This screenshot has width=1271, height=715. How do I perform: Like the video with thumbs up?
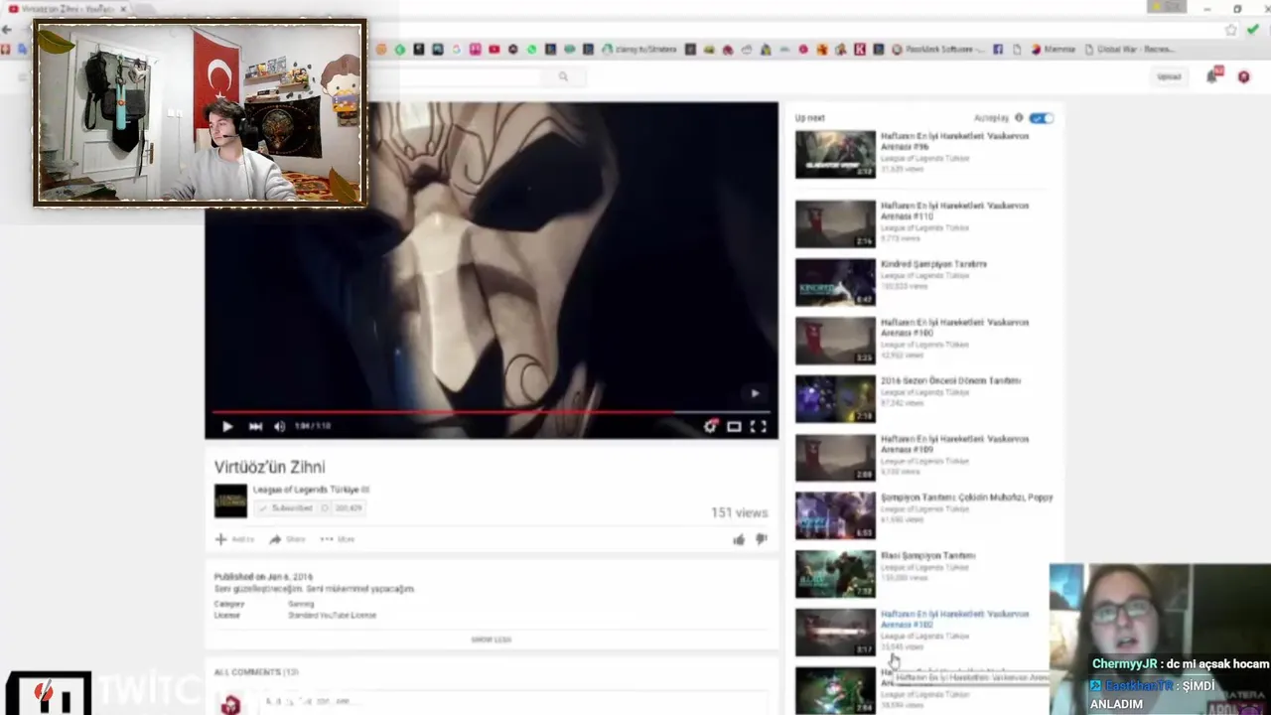click(x=739, y=539)
